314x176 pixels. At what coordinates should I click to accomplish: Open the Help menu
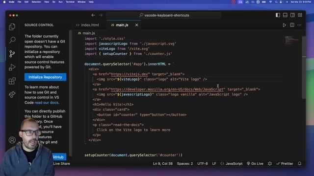pos(91,2)
